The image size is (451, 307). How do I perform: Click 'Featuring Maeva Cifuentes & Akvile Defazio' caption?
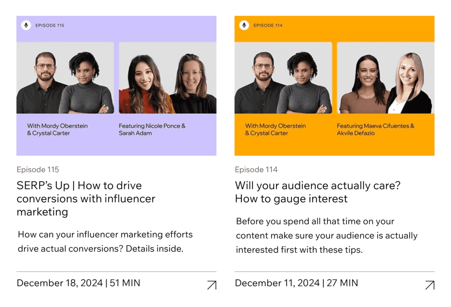(x=375, y=129)
